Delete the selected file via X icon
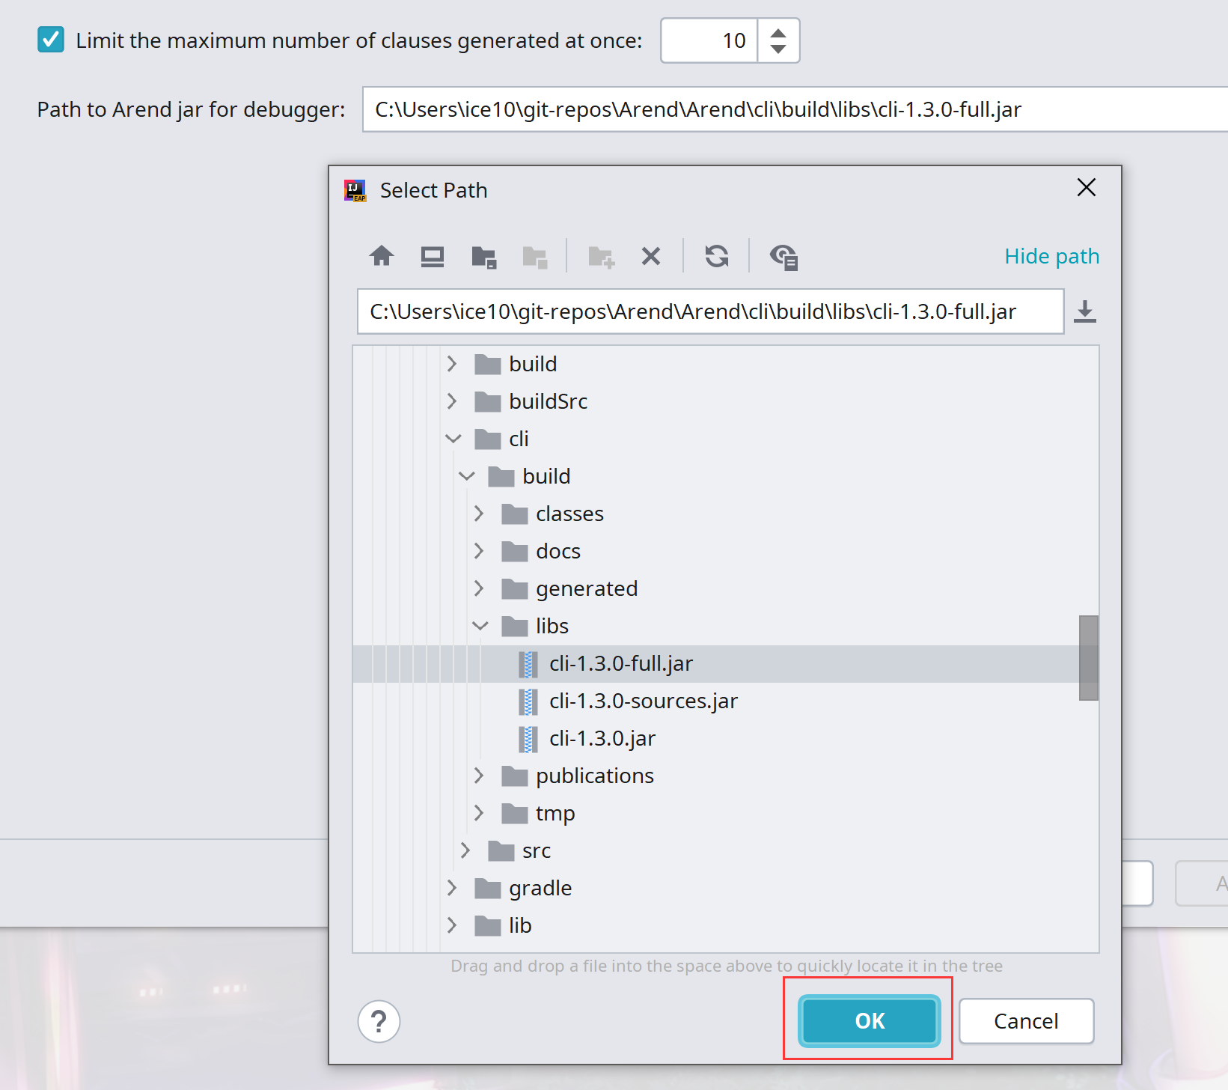1228x1090 pixels. pyautogui.click(x=651, y=256)
